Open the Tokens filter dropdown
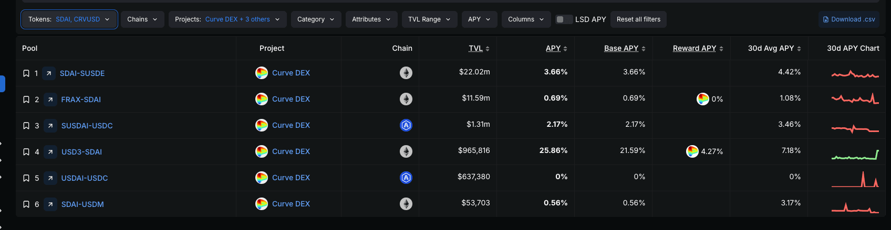Screen dimensions: 891x230 [69, 19]
